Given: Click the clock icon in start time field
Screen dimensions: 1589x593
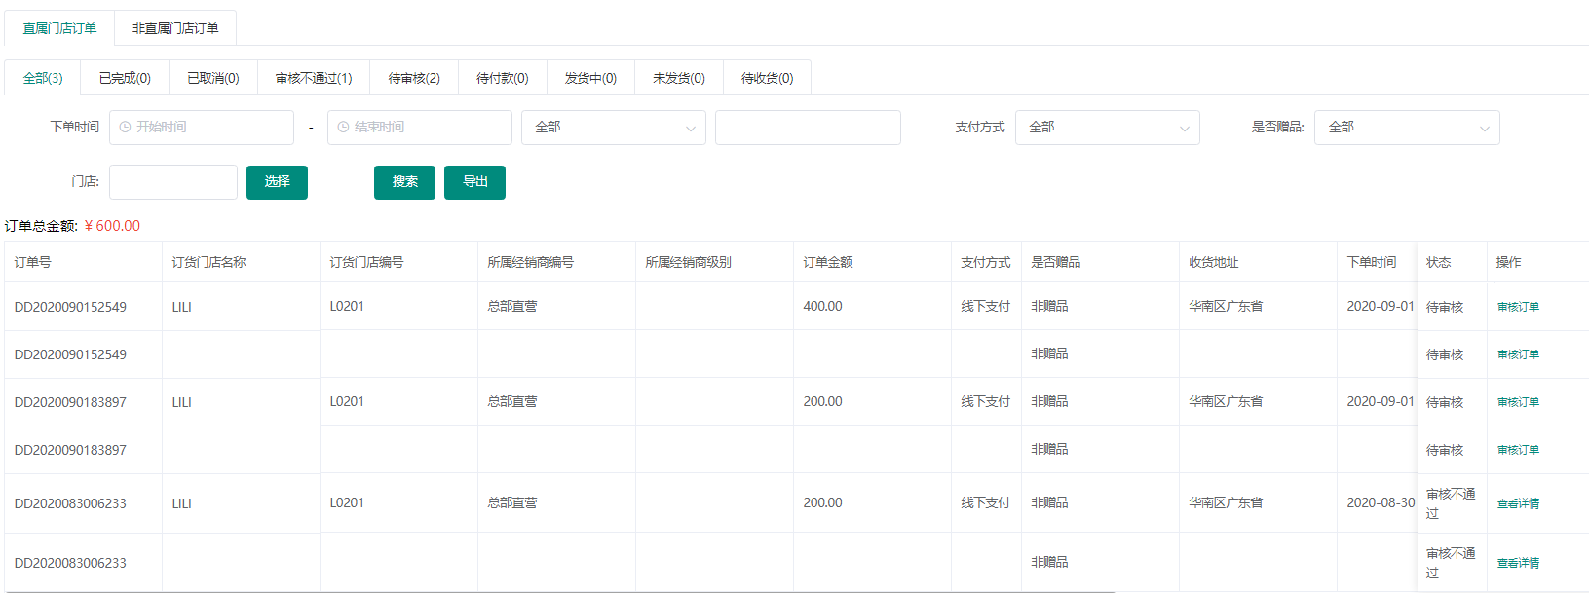Looking at the screenshot, I should (125, 128).
